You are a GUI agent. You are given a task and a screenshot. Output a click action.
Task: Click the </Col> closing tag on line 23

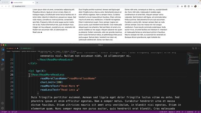coord(33,63)
